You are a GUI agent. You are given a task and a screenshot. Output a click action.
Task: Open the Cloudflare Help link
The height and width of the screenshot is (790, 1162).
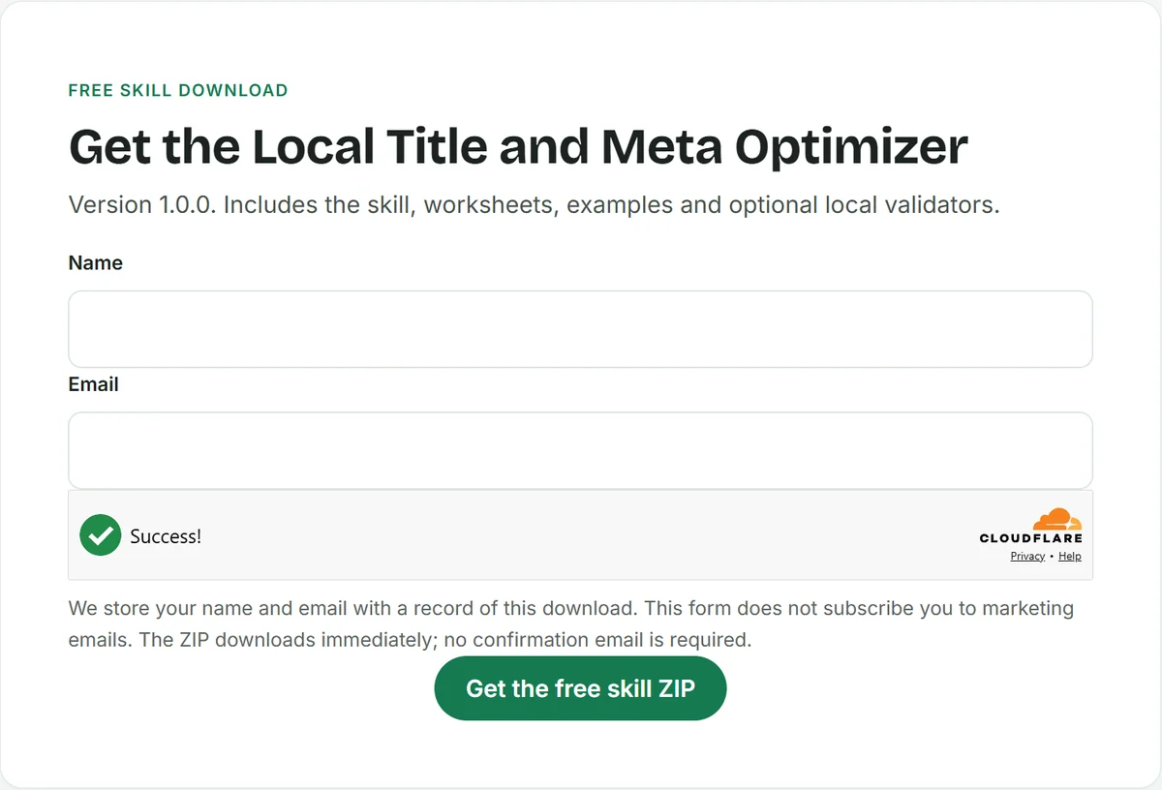click(x=1069, y=556)
